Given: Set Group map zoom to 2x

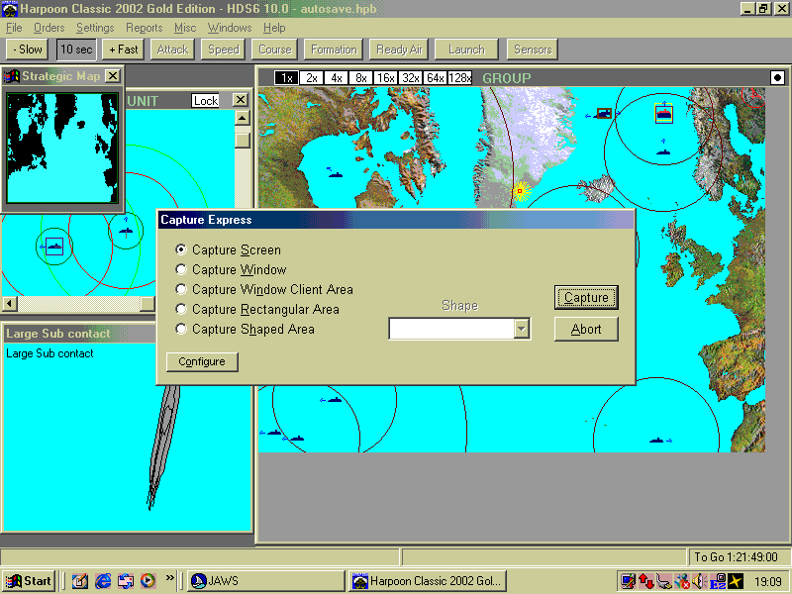Looking at the screenshot, I should pos(311,78).
